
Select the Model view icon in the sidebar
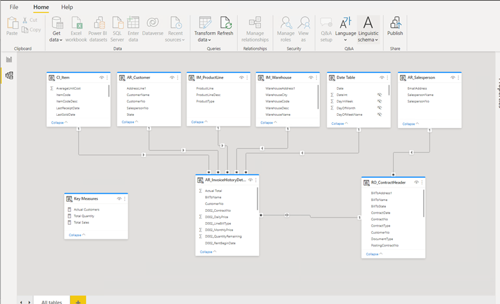pyautogui.click(x=9, y=76)
